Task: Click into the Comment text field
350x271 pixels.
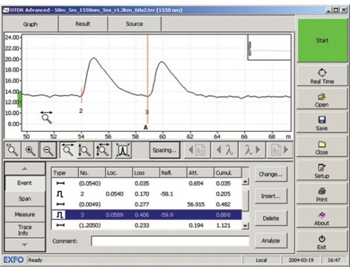Action: tap(169, 240)
